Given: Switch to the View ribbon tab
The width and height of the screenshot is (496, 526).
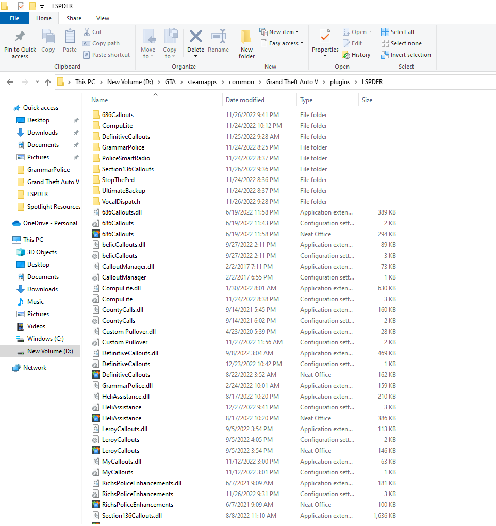Looking at the screenshot, I should click(103, 18).
